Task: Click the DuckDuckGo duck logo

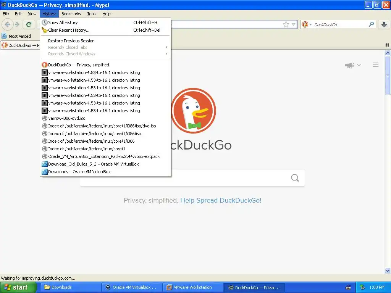Action: (194, 110)
